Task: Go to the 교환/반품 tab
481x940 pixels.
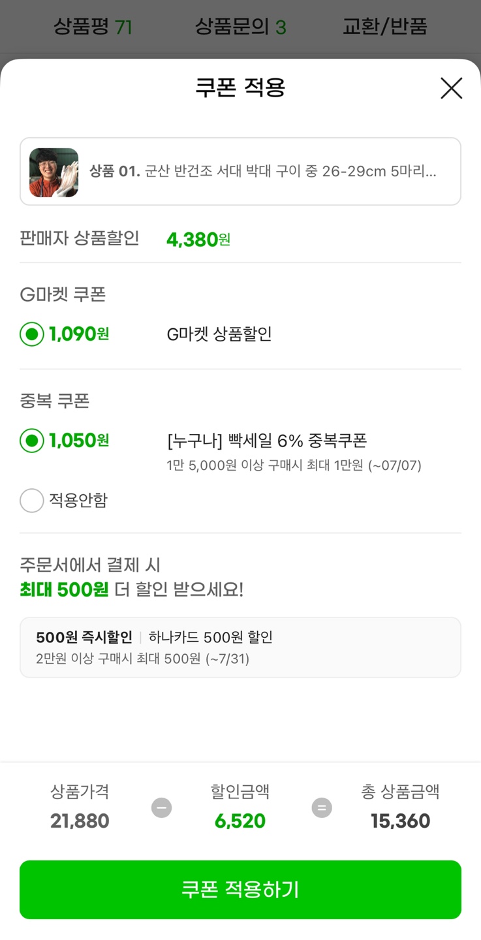Action: pos(384,27)
